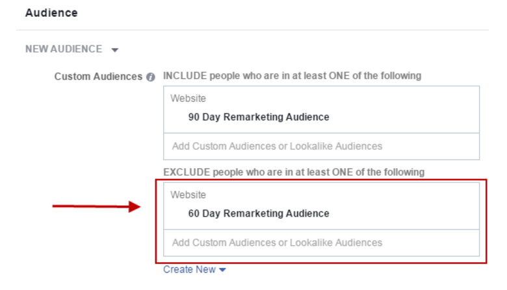This screenshot has height=290, width=507.
Task: Select the 90 Day Remarketing Audience entry
Action: [259, 117]
